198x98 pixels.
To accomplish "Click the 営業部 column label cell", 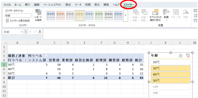I will coord(54,60).
